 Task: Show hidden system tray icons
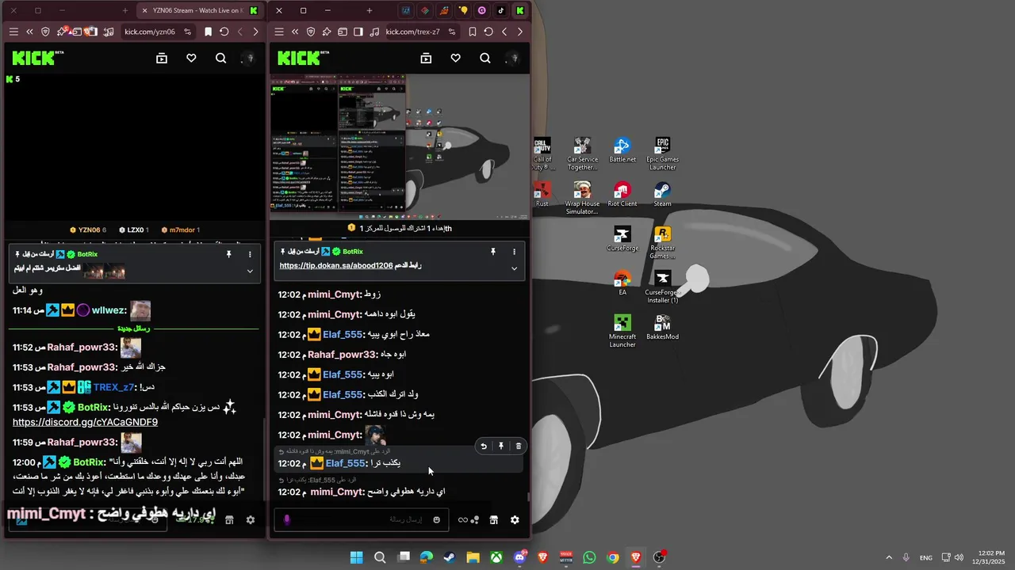(x=888, y=557)
